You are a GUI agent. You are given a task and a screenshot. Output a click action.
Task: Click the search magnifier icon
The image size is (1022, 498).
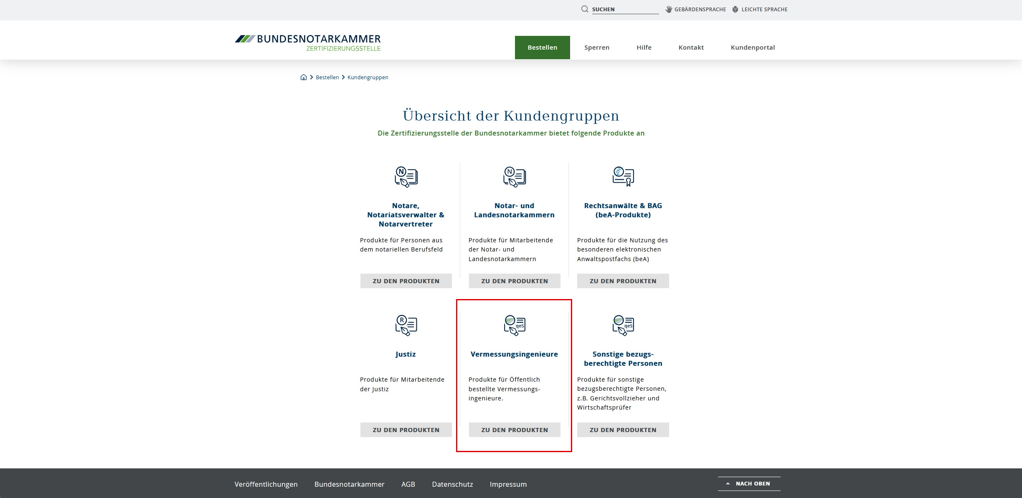[585, 9]
